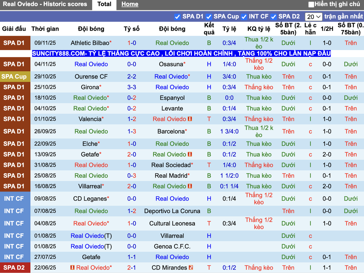Click the date 25/10/25 in Girona row
The width and height of the screenshot is (364, 273).
click(45, 87)
